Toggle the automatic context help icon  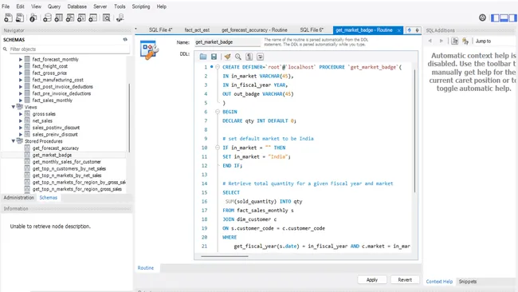tap(465, 41)
